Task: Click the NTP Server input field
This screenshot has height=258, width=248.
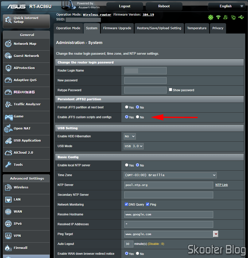Action: click(169, 185)
